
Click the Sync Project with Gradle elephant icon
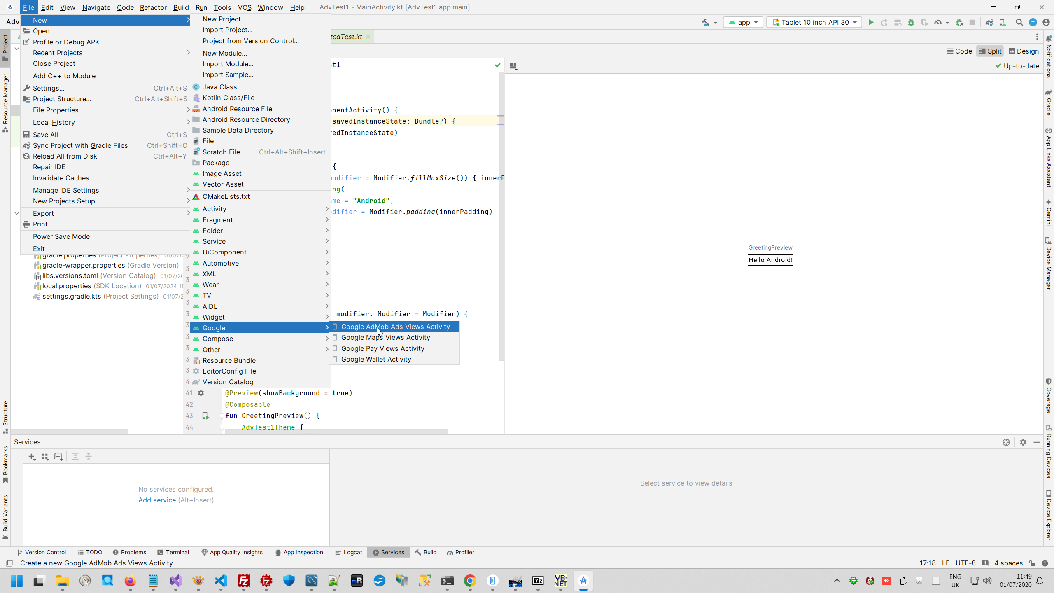click(x=989, y=22)
